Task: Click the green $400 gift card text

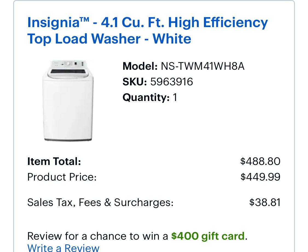Action: click(x=208, y=236)
